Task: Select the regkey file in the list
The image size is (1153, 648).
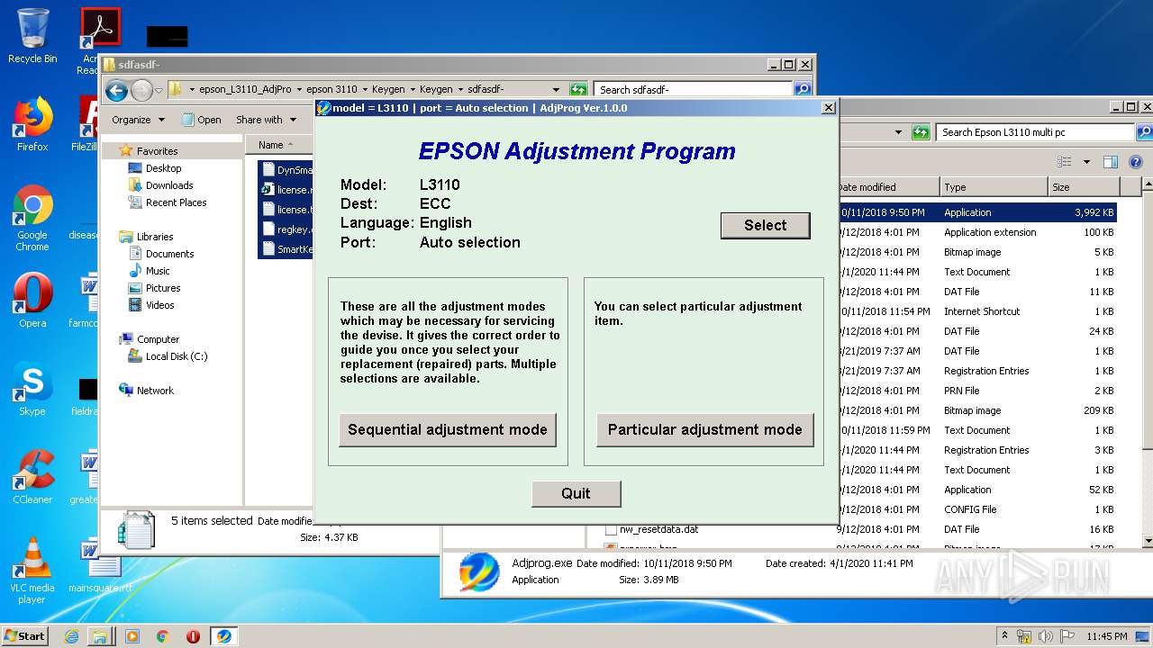Action: click(x=286, y=229)
